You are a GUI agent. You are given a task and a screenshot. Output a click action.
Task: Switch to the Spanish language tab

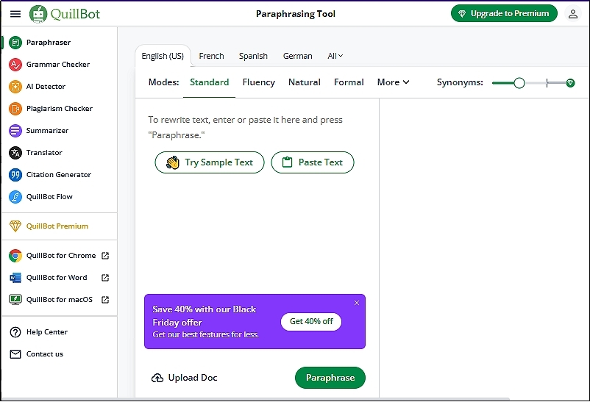pyautogui.click(x=253, y=56)
